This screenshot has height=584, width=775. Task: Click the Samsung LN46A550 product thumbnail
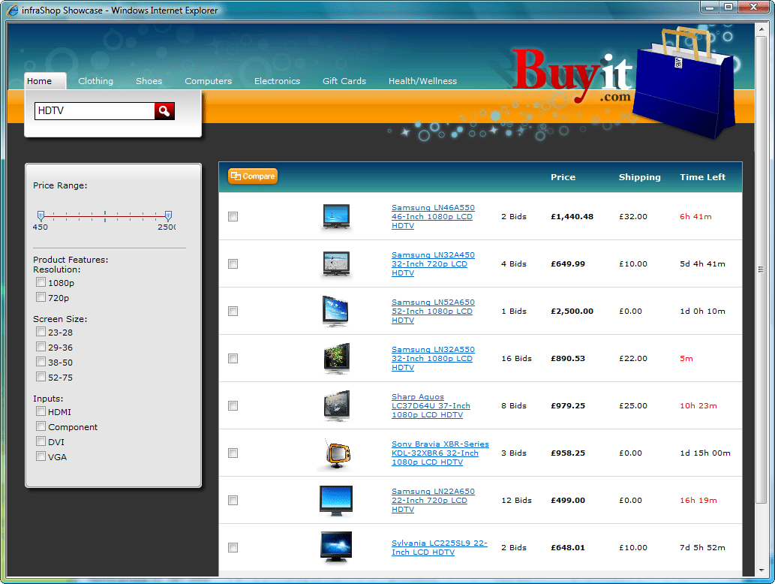[x=335, y=216]
